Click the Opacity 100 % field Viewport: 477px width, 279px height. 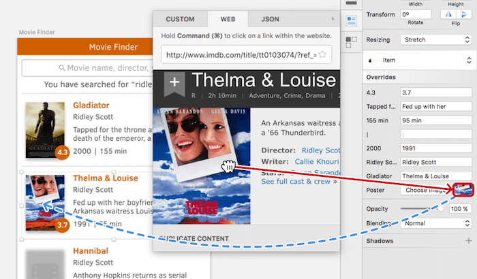[x=460, y=209]
